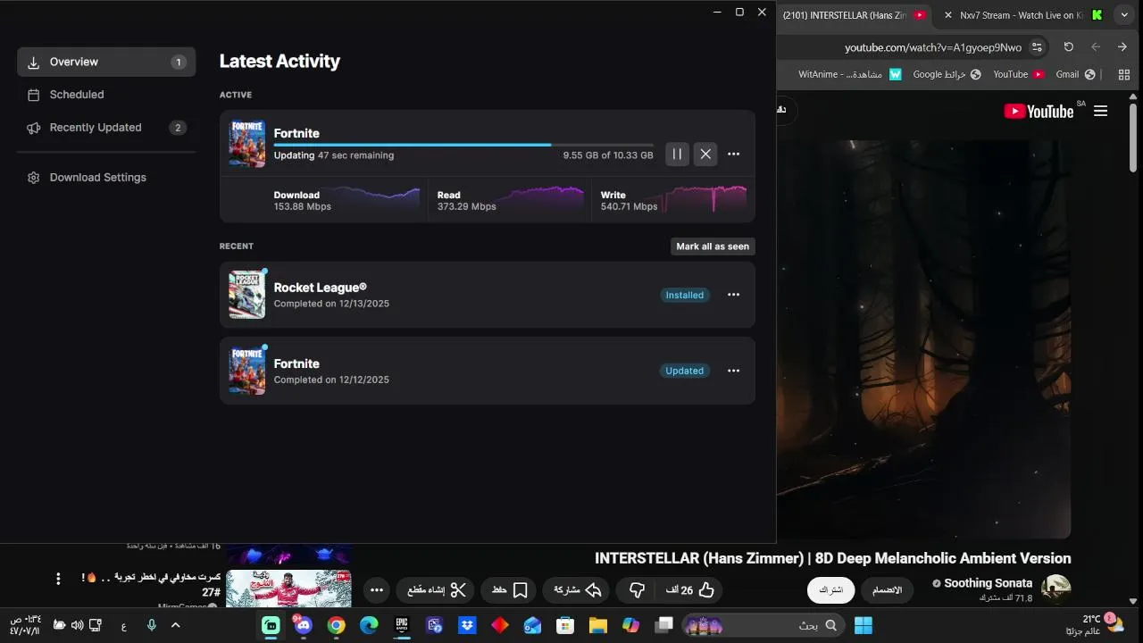Click the Download speed graph

click(x=374, y=198)
